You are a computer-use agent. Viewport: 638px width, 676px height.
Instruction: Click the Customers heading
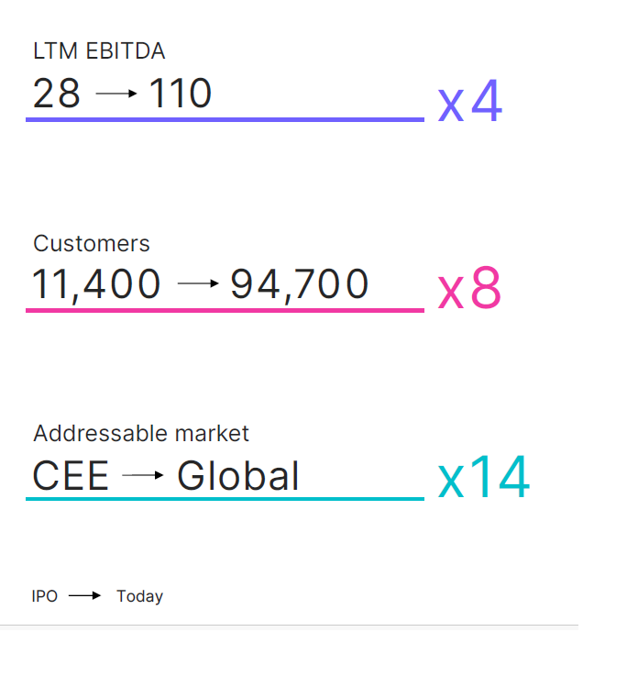click(x=92, y=243)
